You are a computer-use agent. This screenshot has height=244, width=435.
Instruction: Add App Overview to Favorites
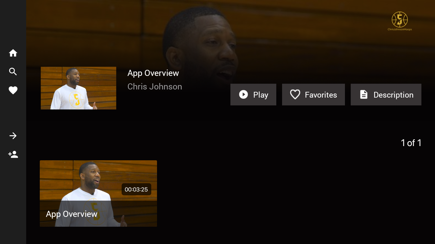313,95
